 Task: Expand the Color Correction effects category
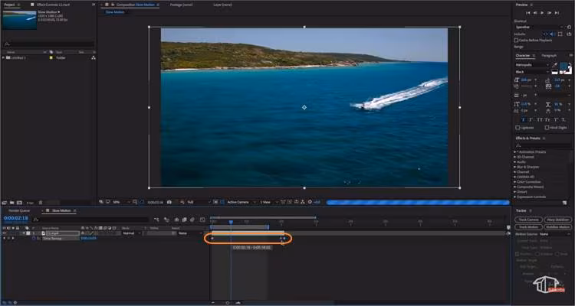coord(515,182)
